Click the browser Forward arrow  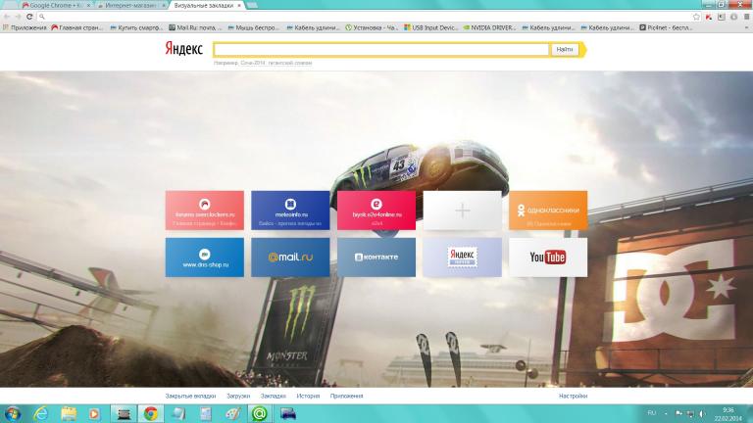pos(19,17)
